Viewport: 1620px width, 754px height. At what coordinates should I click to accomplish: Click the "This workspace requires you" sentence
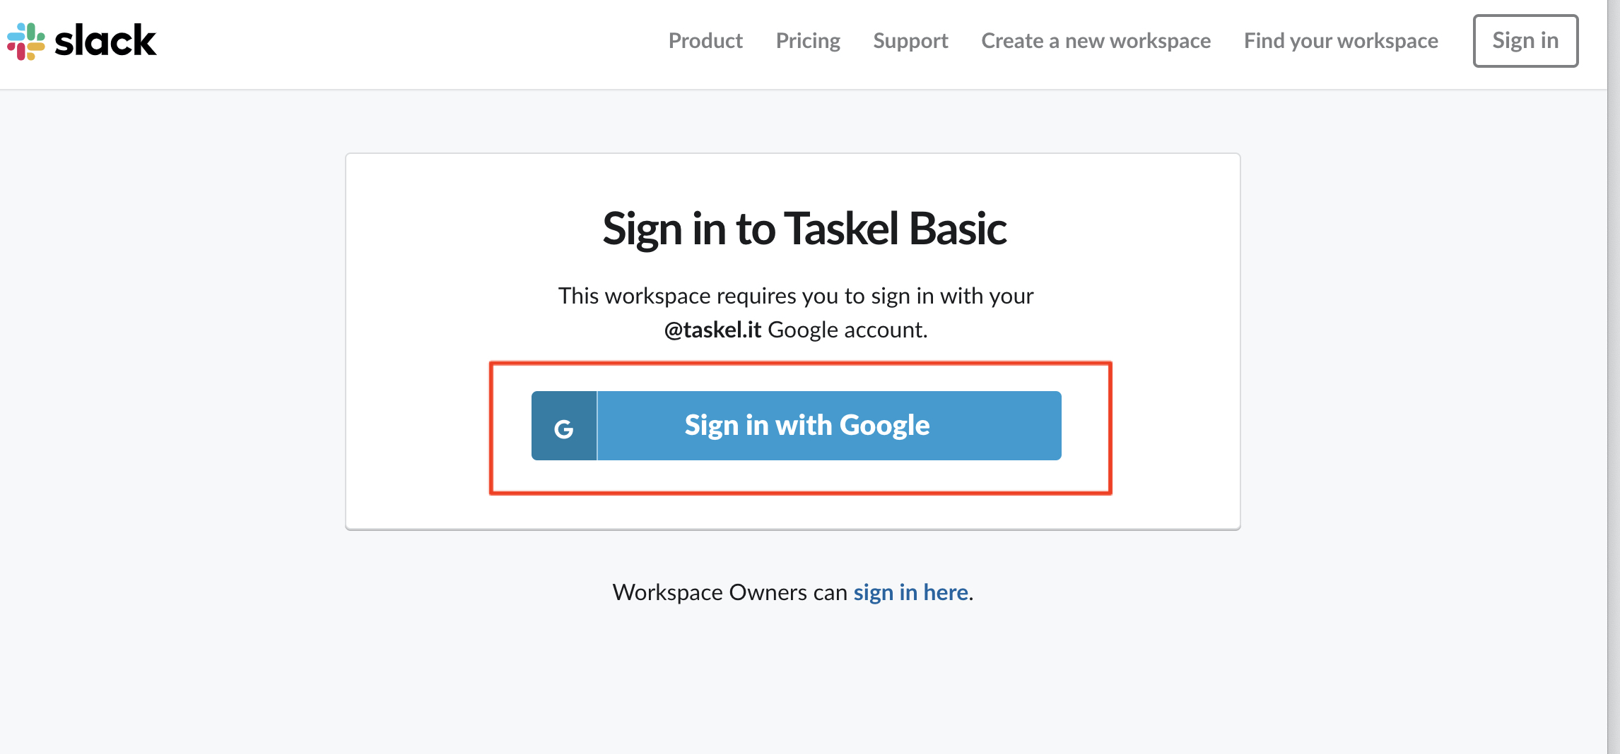click(796, 296)
